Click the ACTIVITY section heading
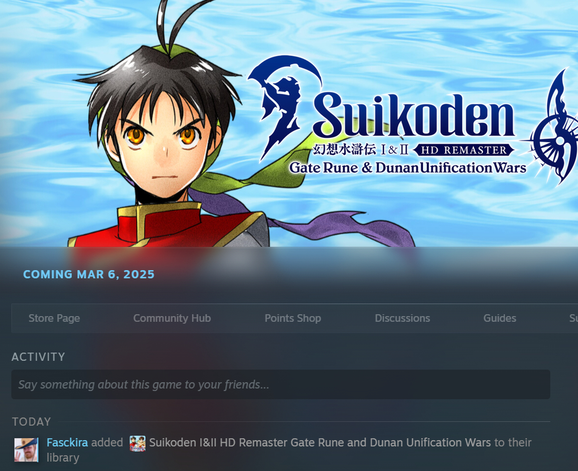The image size is (578, 471). (x=38, y=357)
